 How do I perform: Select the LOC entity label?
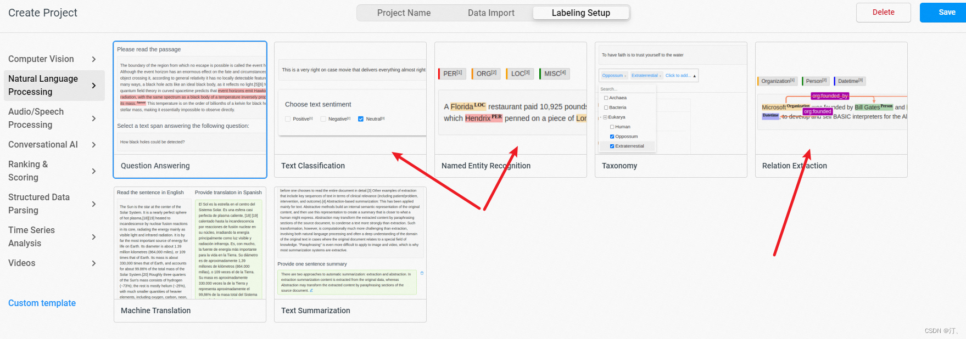(x=520, y=74)
